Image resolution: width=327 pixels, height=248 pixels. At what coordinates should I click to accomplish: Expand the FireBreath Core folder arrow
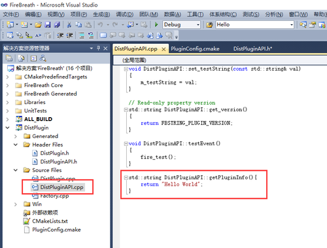[8, 86]
